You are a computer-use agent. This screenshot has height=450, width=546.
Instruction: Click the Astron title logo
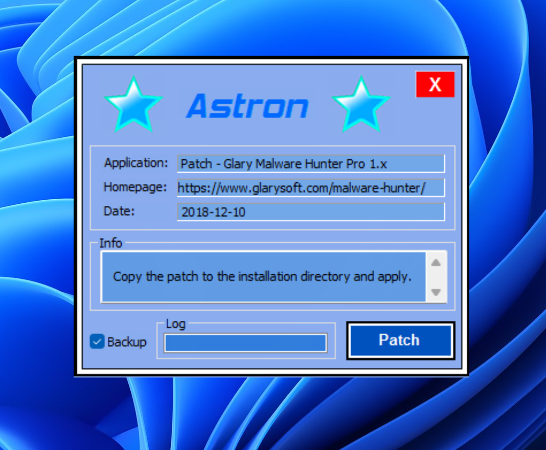click(x=247, y=106)
